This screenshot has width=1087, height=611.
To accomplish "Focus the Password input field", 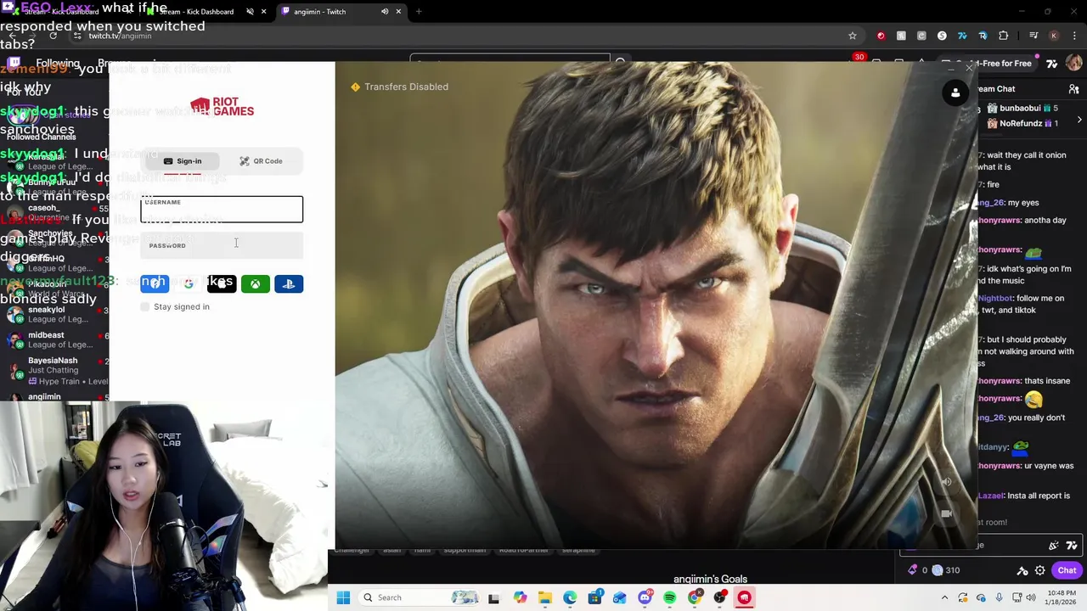I will pos(222,246).
